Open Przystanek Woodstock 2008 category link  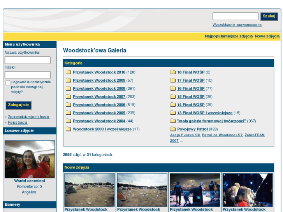[x=99, y=88]
